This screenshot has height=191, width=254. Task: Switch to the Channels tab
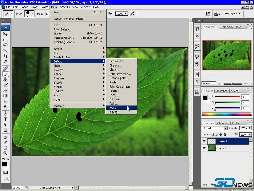click(223, 123)
